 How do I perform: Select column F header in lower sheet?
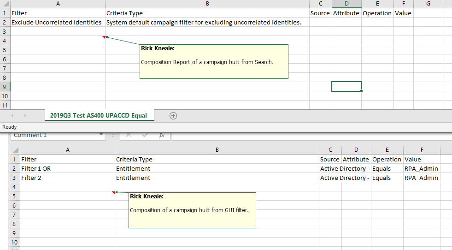(422, 150)
